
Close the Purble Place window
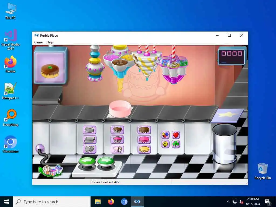click(242, 35)
